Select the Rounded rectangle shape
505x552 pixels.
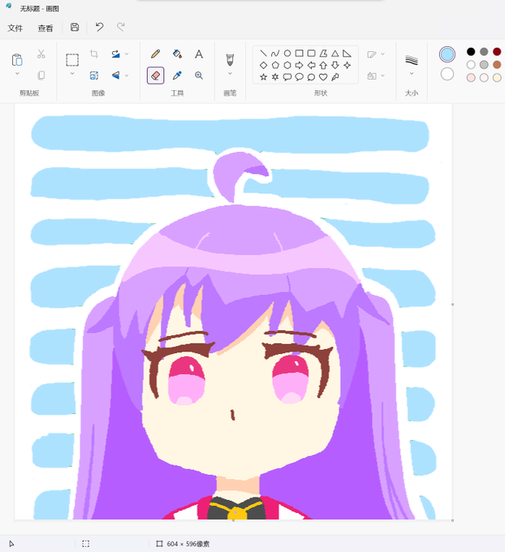point(311,53)
